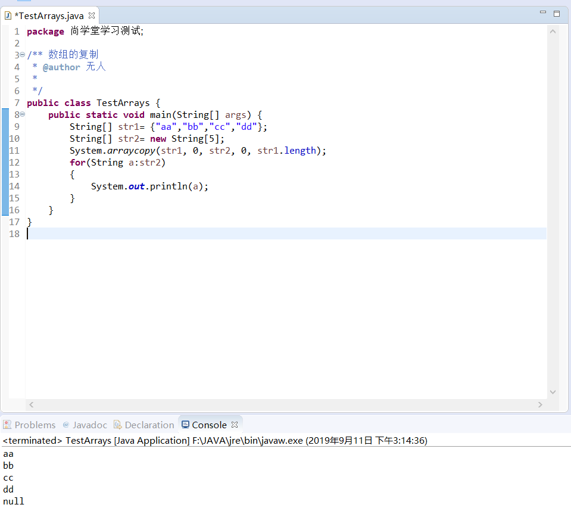Click line number 18 in the gutter
Viewport: 571px width, 514px height.
click(14, 234)
